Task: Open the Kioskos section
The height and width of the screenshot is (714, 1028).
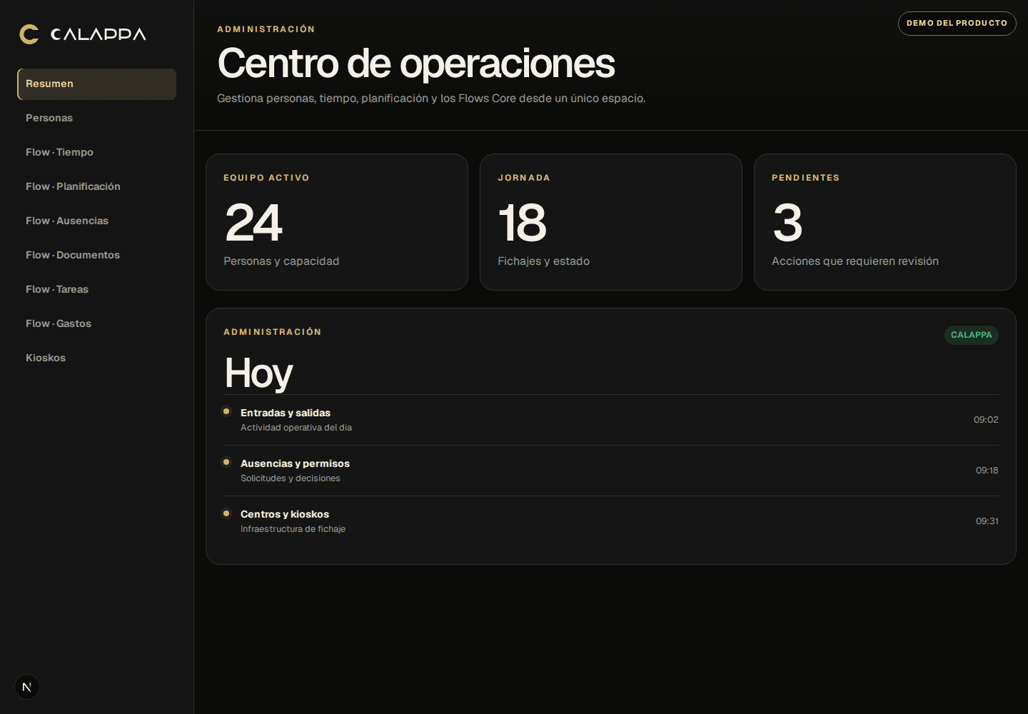Action: click(96, 358)
